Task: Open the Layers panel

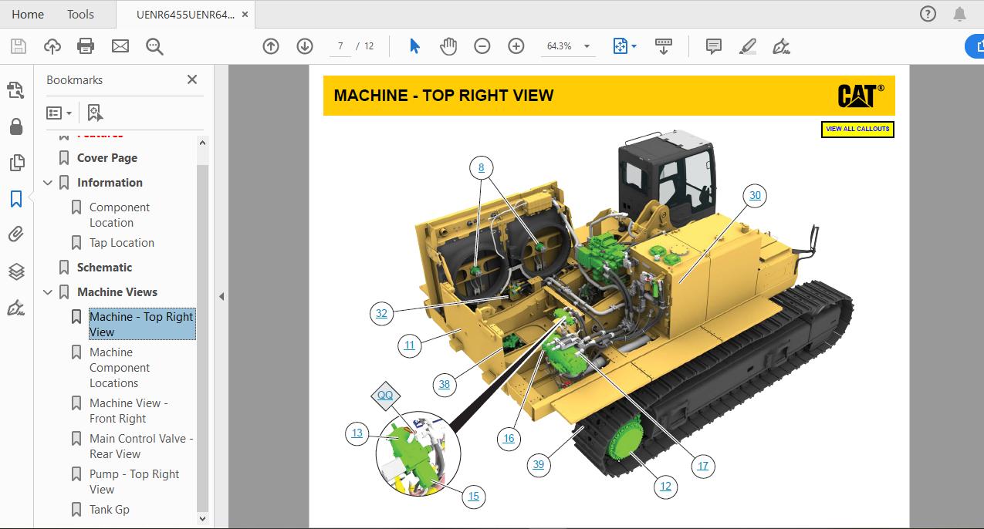Action: coord(16,271)
